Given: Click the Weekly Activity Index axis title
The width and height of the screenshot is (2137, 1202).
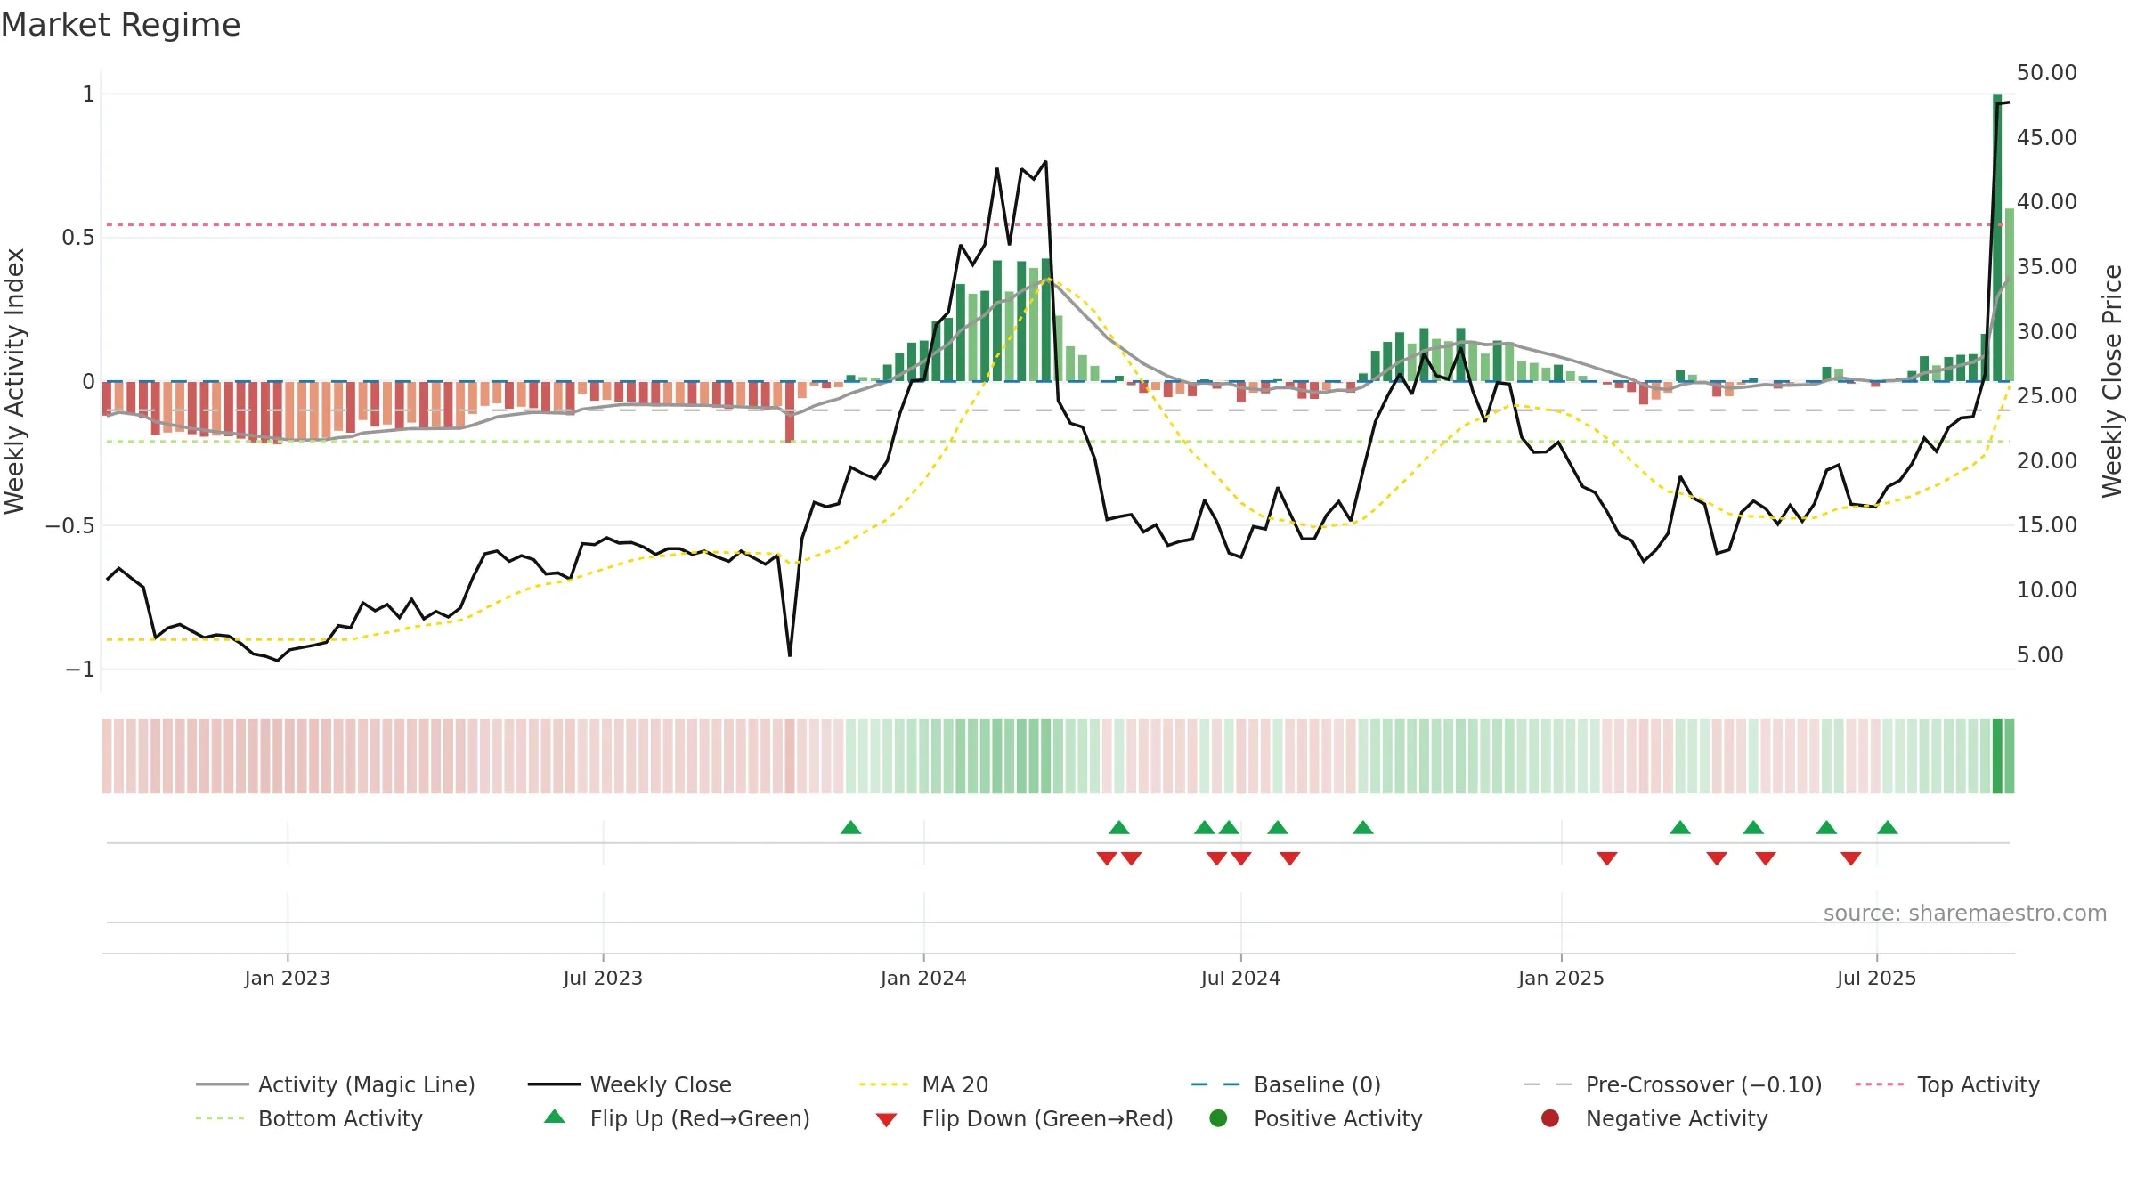Looking at the screenshot, I should 15,381.
